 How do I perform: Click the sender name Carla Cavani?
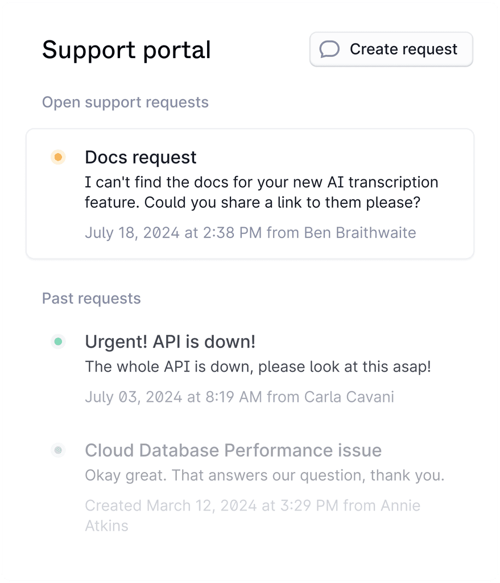[x=349, y=397]
